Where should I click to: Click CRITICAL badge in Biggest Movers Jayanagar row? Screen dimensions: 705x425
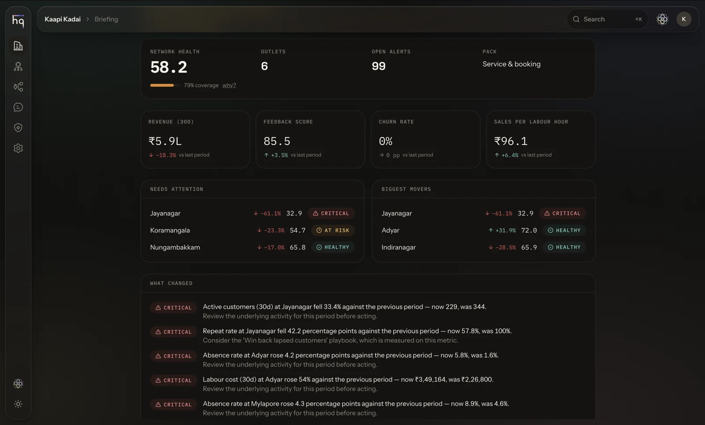tap(562, 213)
